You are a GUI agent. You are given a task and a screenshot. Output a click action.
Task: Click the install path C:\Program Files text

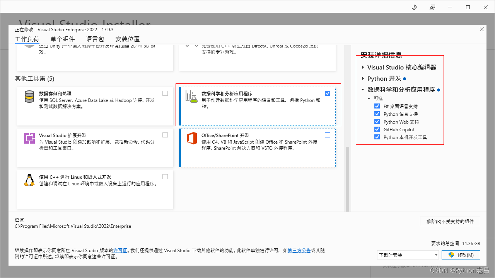(x=73, y=226)
